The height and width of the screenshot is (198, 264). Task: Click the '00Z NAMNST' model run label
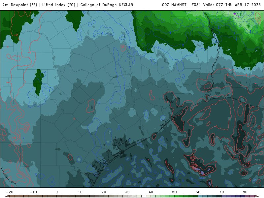pyautogui.click(x=174, y=5)
